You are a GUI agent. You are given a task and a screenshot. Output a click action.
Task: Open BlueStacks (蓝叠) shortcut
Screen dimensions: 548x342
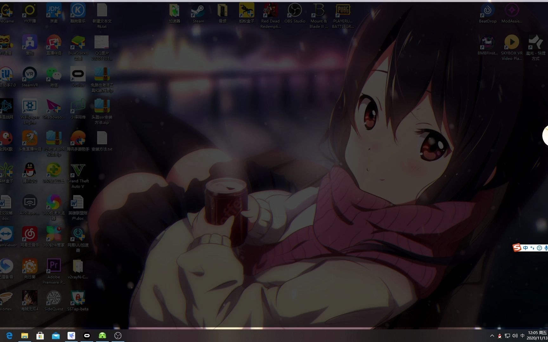click(78, 48)
